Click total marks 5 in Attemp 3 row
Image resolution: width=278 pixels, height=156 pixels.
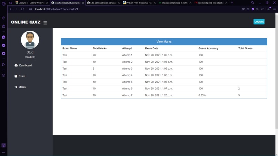[x=93, y=69]
